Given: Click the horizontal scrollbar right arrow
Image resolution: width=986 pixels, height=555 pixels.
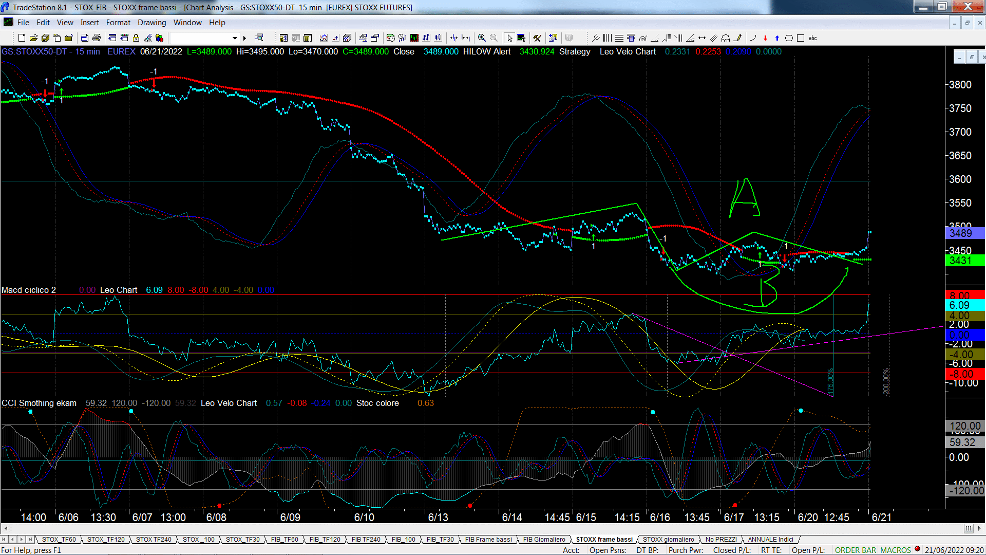Looking at the screenshot, I should click(980, 528).
